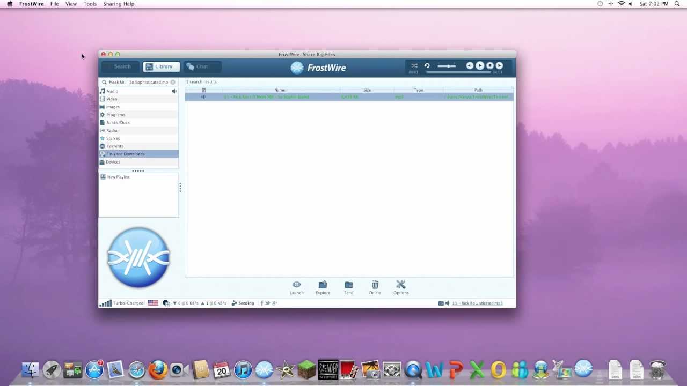Click the Seeding status indicator
The width and height of the screenshot is (687, 386).
[x=243, y=303]
